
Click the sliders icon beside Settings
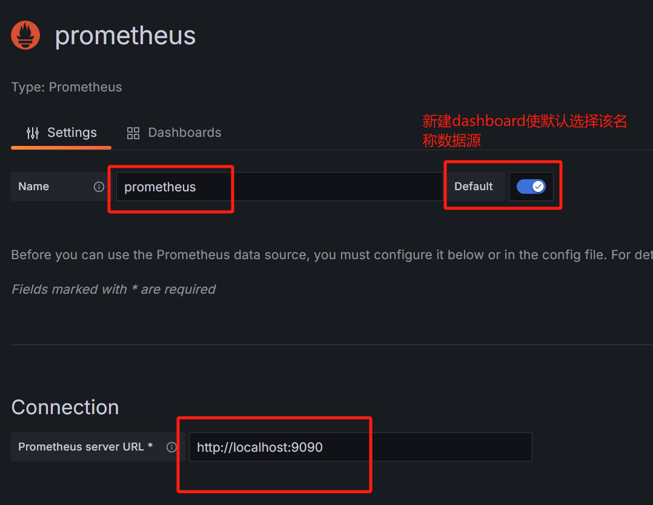click(33, 133)
